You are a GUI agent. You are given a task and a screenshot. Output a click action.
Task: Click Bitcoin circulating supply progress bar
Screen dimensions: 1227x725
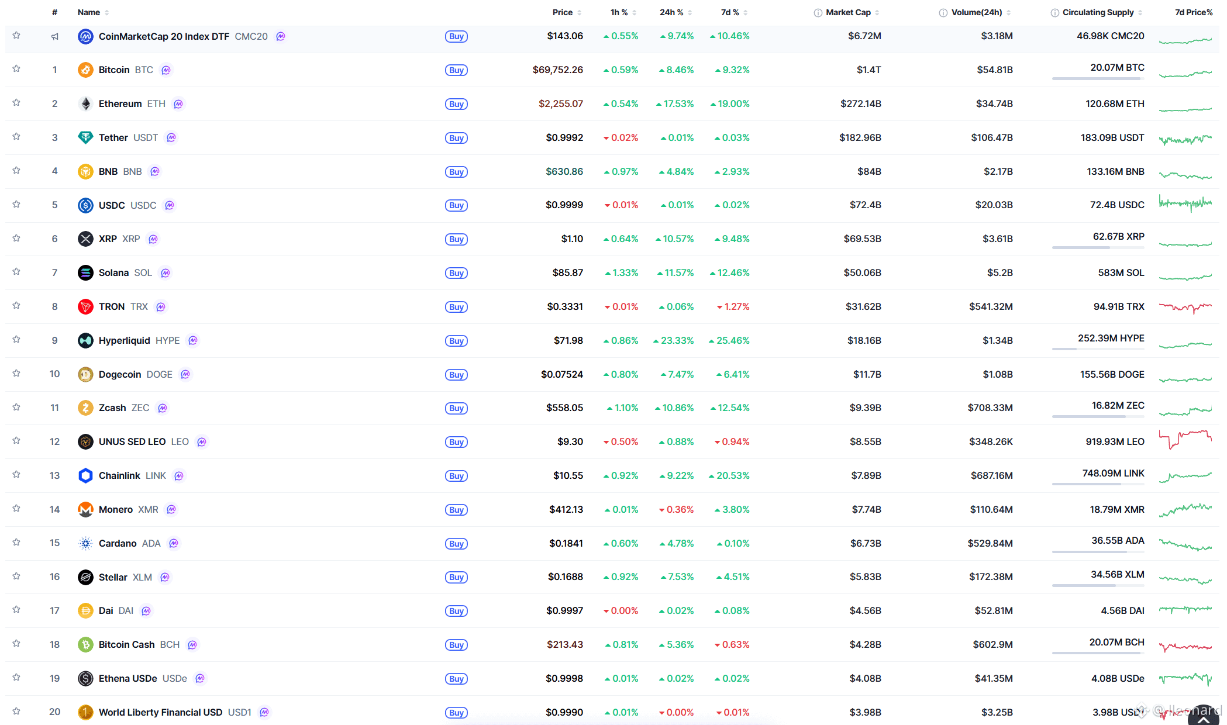pyautogui.click(x=1098, y=78)
